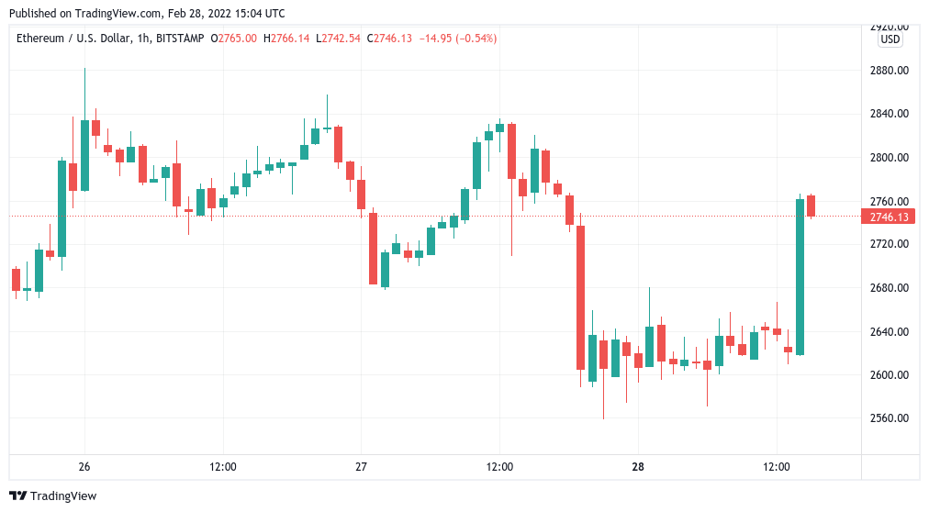Click the 26 date label on time axis

coord(84,466)
